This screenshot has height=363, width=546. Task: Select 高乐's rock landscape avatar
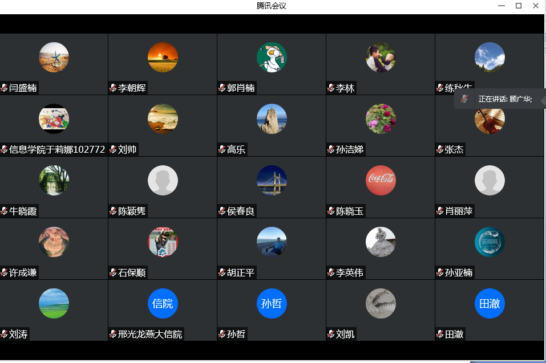click(x=272, y=119)
